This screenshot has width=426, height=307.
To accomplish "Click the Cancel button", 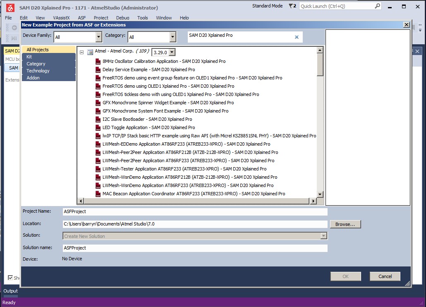I will tap(385, 276).
